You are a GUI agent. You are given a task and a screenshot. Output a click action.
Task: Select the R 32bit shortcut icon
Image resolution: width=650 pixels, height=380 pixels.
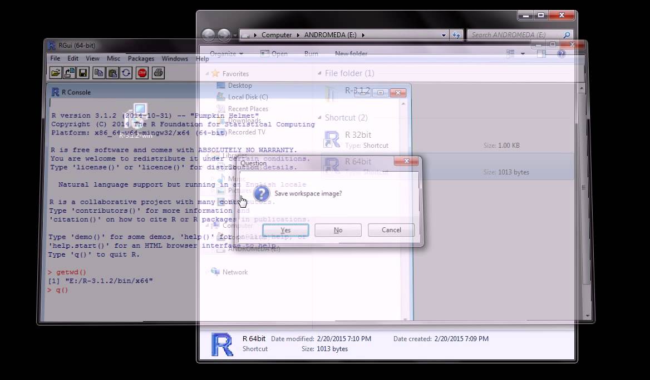pyautogui.click(x=332, y=139)
